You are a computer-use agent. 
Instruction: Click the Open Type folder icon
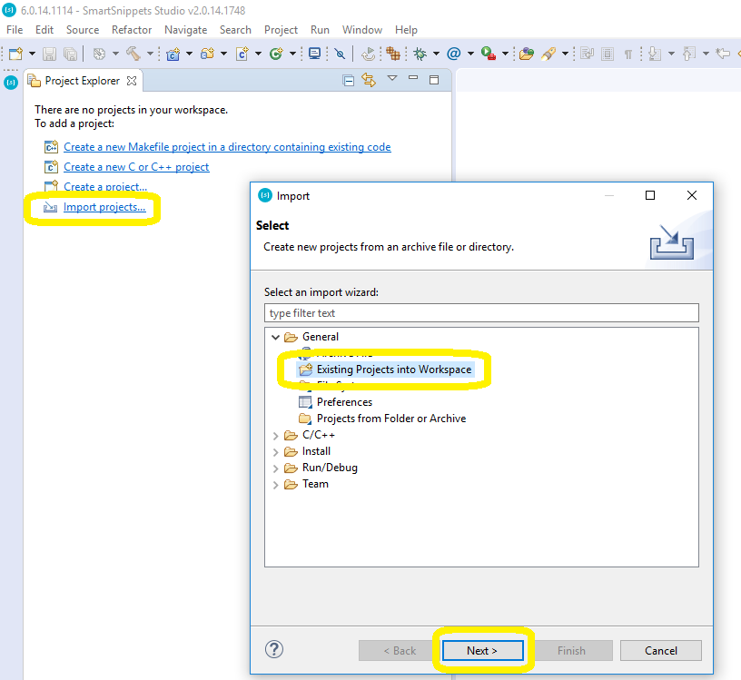click(x=526, y=54)
